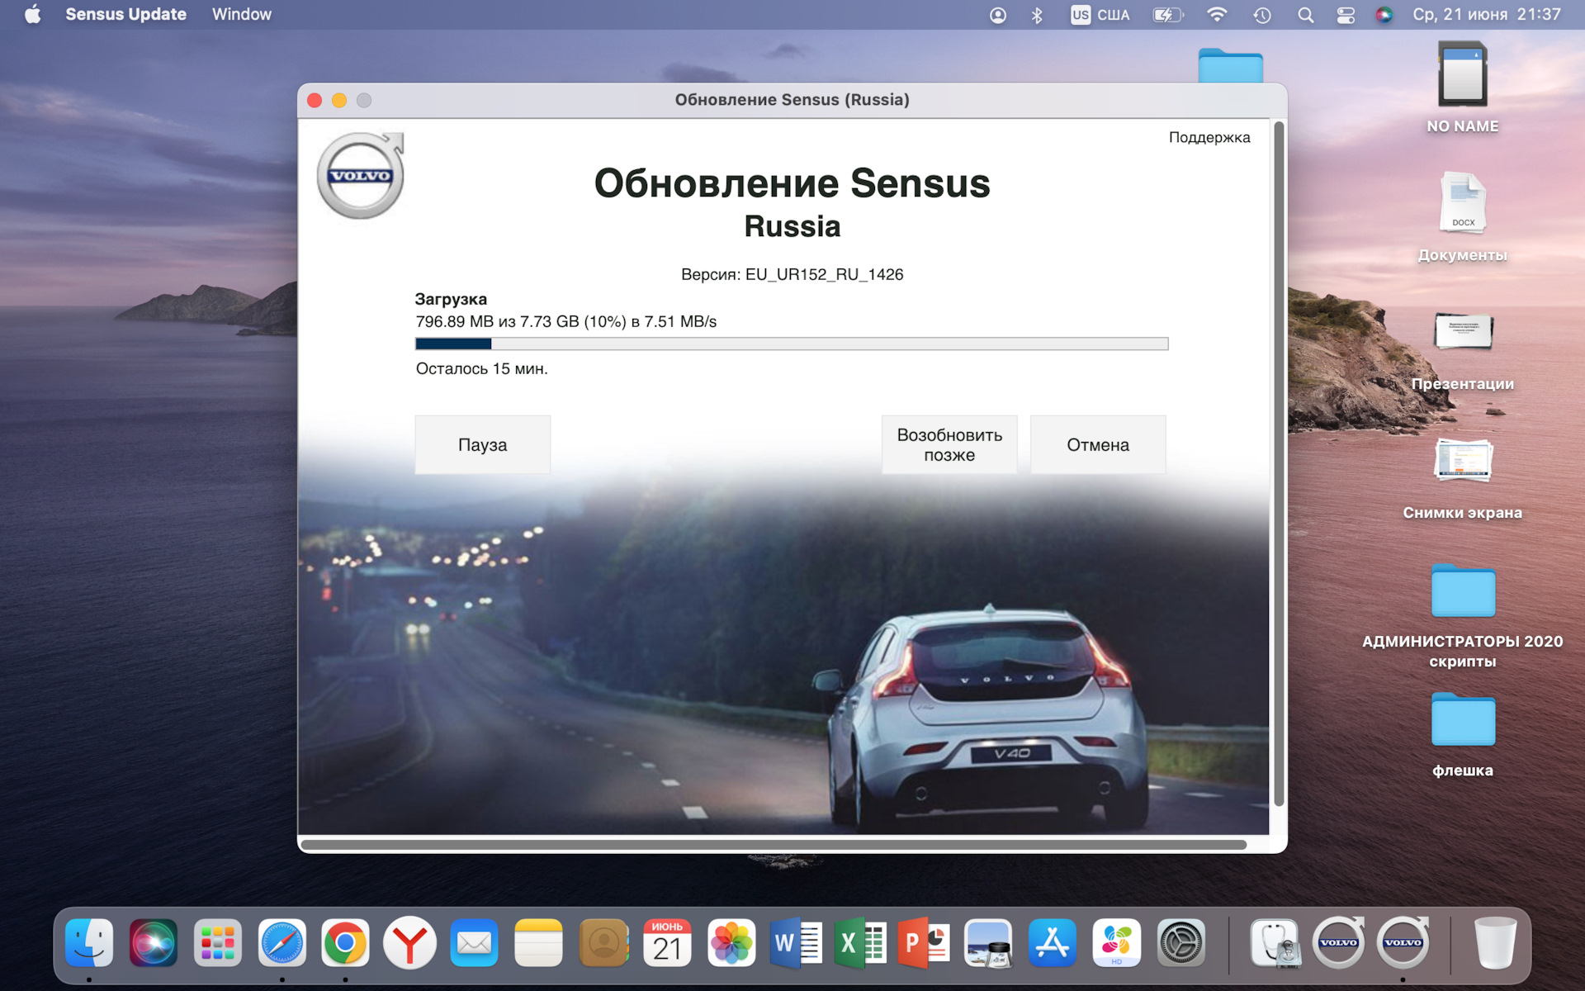This screenshot has height=991, width=1585.
Task: Launch Microsoft Excel from Dock
Action: [860, 942]
